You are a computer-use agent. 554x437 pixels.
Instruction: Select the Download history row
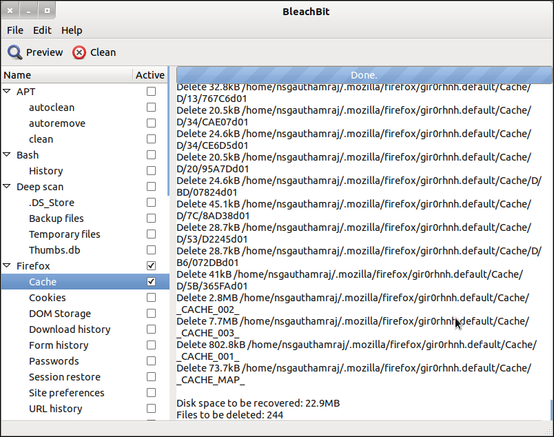coord(85,329)
